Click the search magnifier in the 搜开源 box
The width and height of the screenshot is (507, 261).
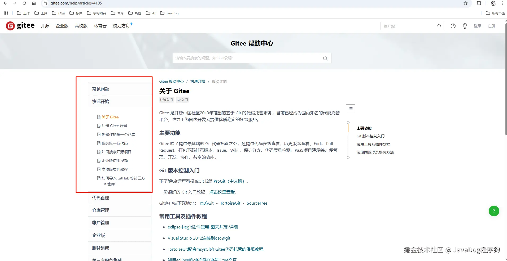pos(439,26)
